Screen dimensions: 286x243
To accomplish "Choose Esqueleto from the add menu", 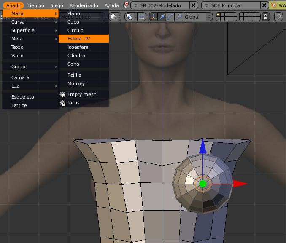I will point(30,97).
